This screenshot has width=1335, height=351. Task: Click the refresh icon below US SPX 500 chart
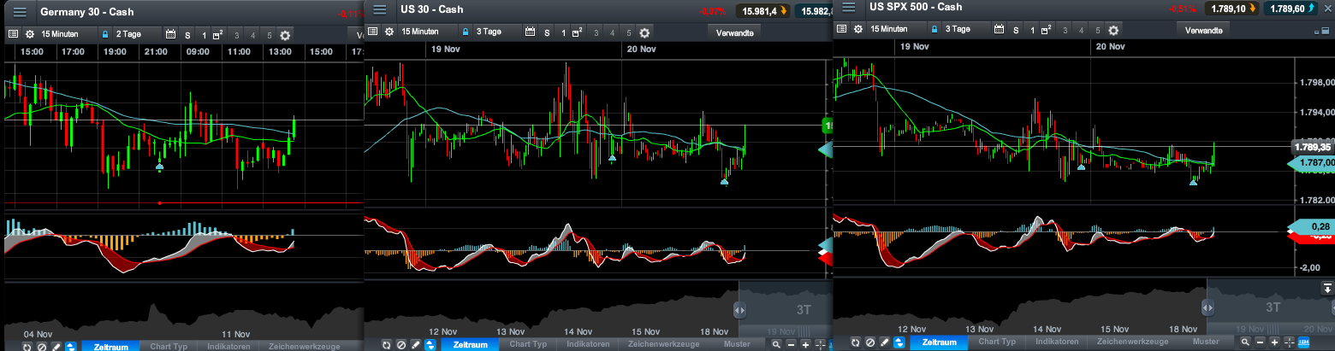[x=855, y=342]
